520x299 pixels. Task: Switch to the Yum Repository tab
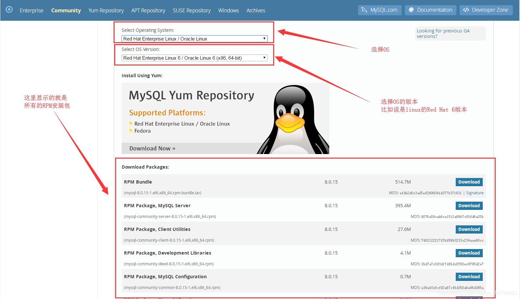pos(106,10)
